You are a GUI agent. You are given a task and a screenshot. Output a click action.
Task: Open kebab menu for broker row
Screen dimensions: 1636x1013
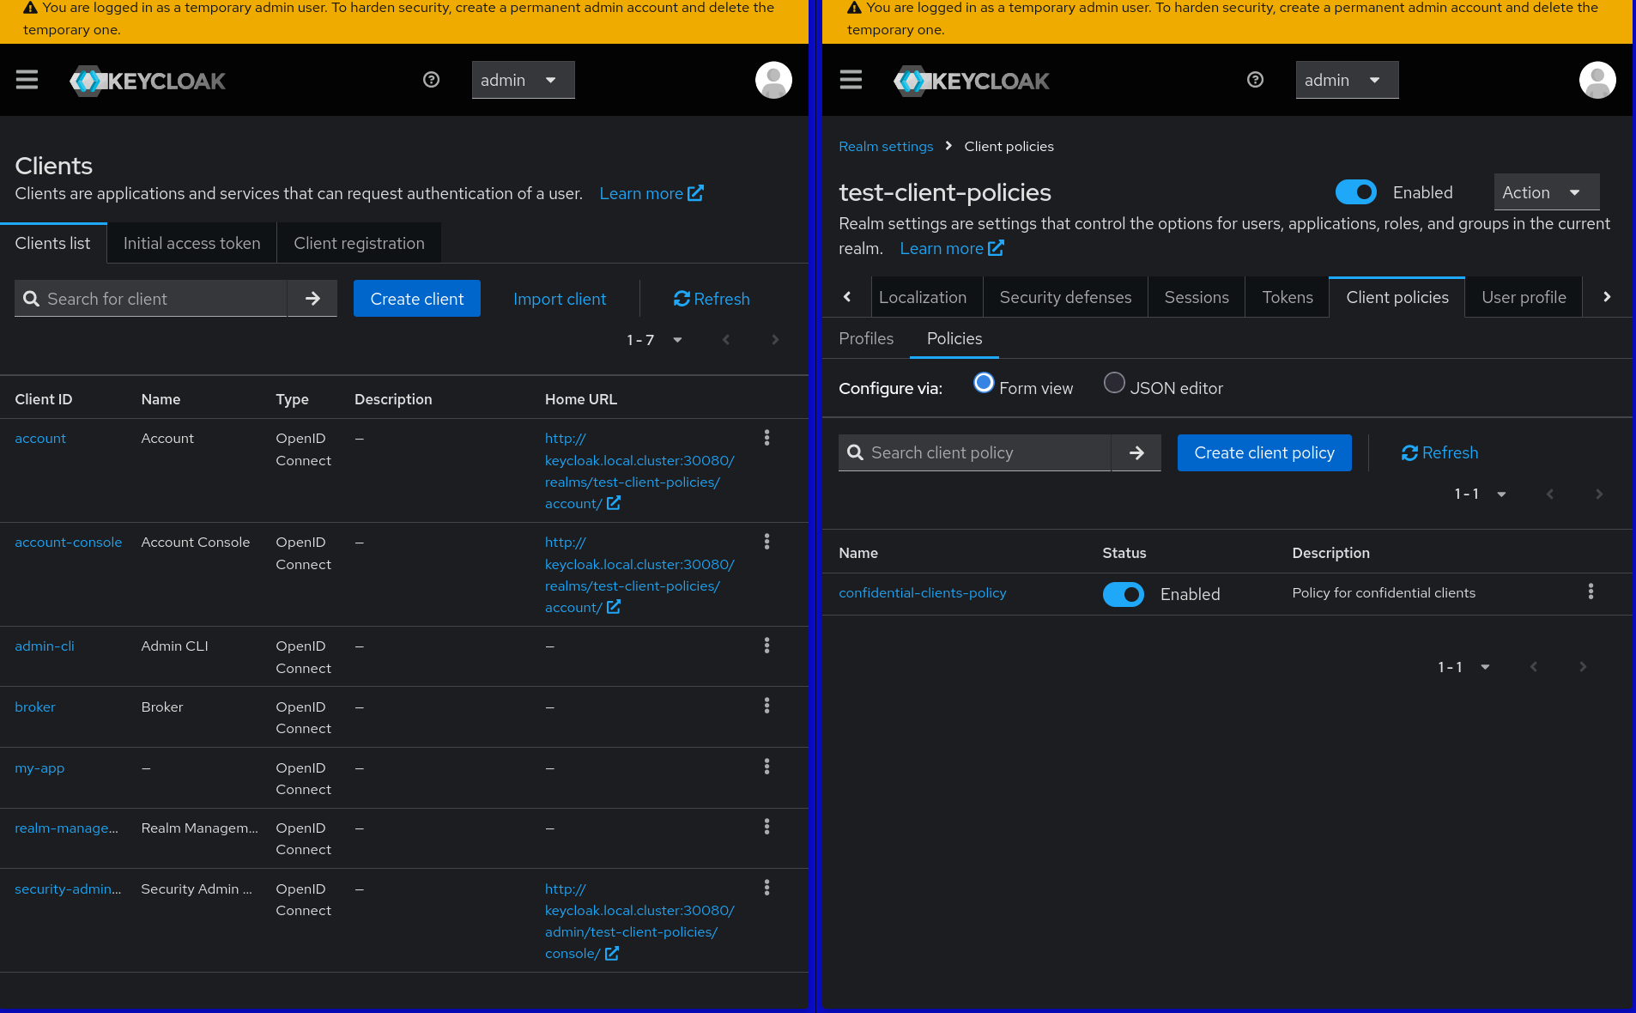point(766,706)
